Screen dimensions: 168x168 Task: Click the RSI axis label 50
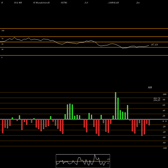[x=2, y=44]
